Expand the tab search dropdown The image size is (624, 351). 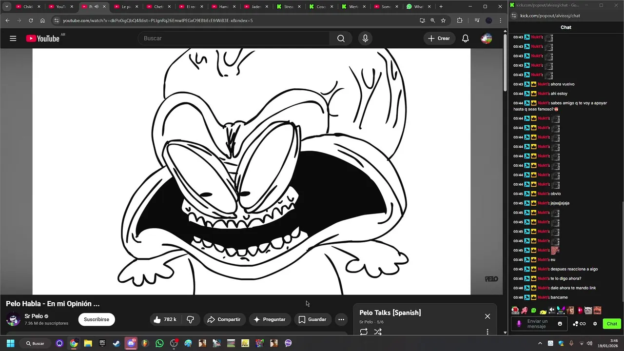click(7, 7)
